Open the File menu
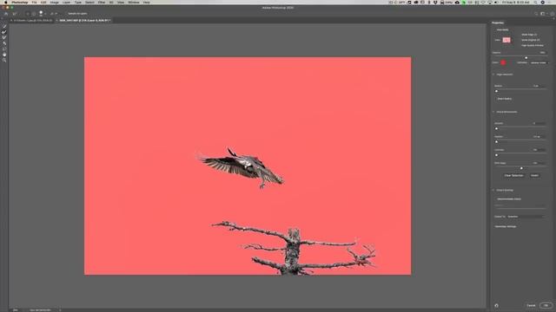 pyautogui.click(x=34, y=2)
